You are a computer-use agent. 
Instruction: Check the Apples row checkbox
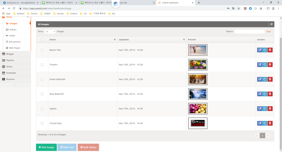click(42, 109)
